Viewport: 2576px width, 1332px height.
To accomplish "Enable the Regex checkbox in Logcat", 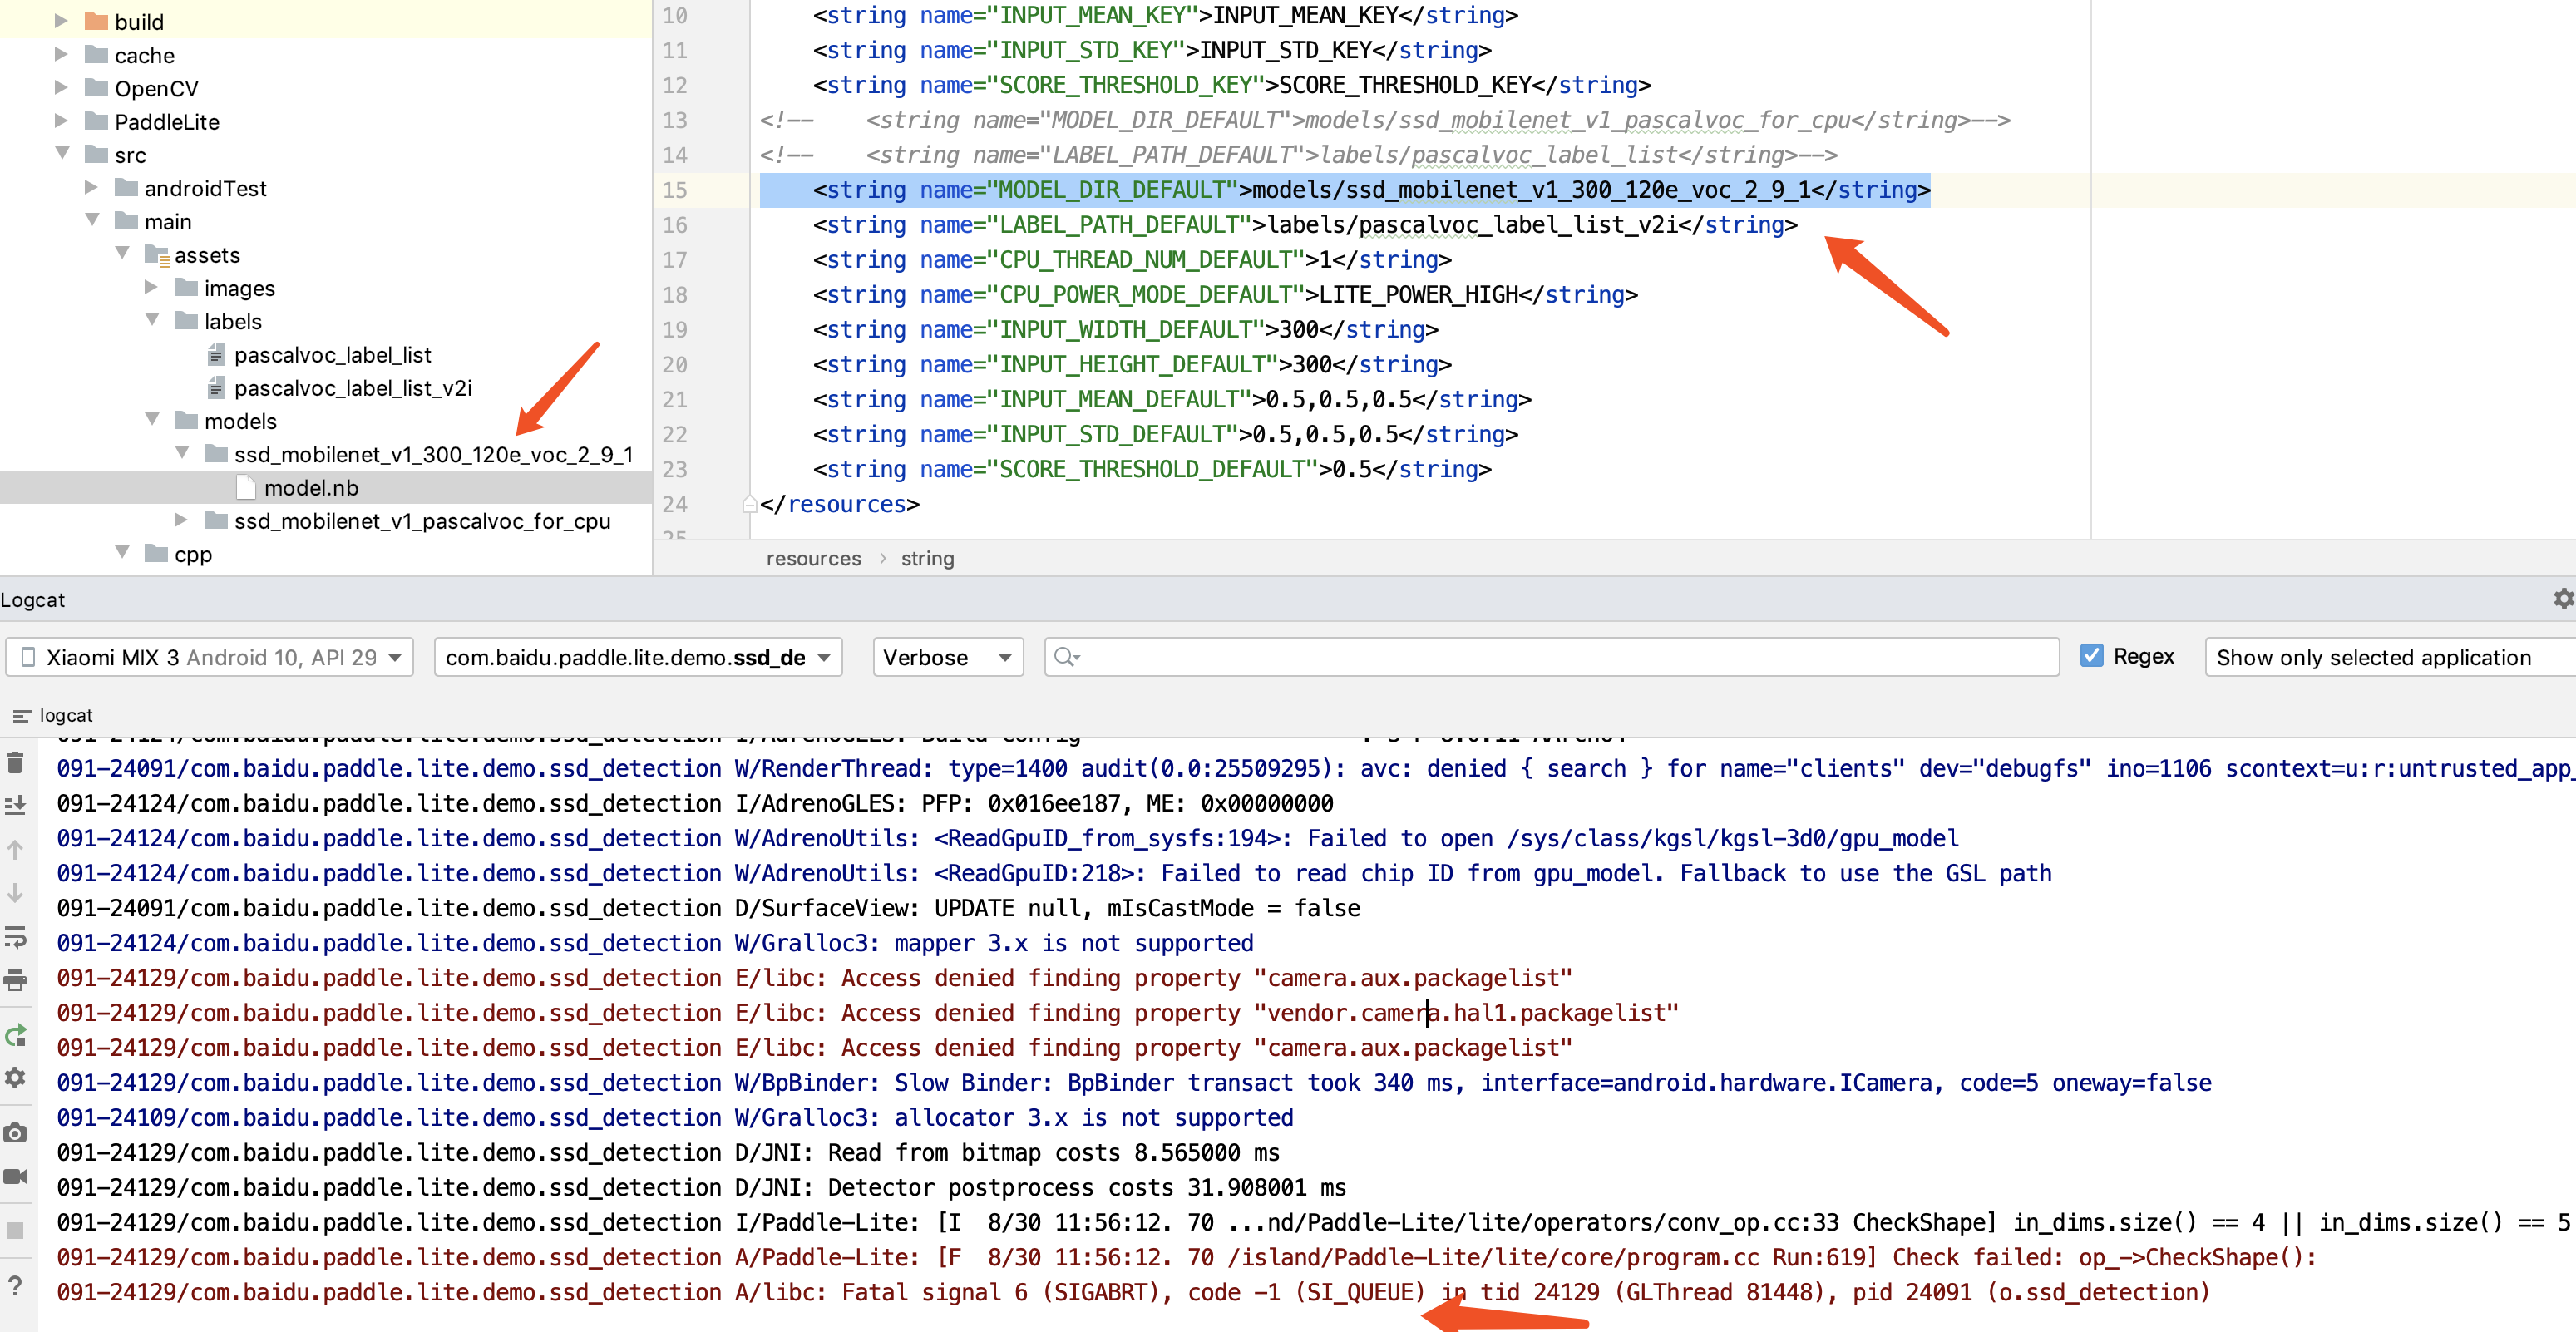I will [x=2092, y=655].
